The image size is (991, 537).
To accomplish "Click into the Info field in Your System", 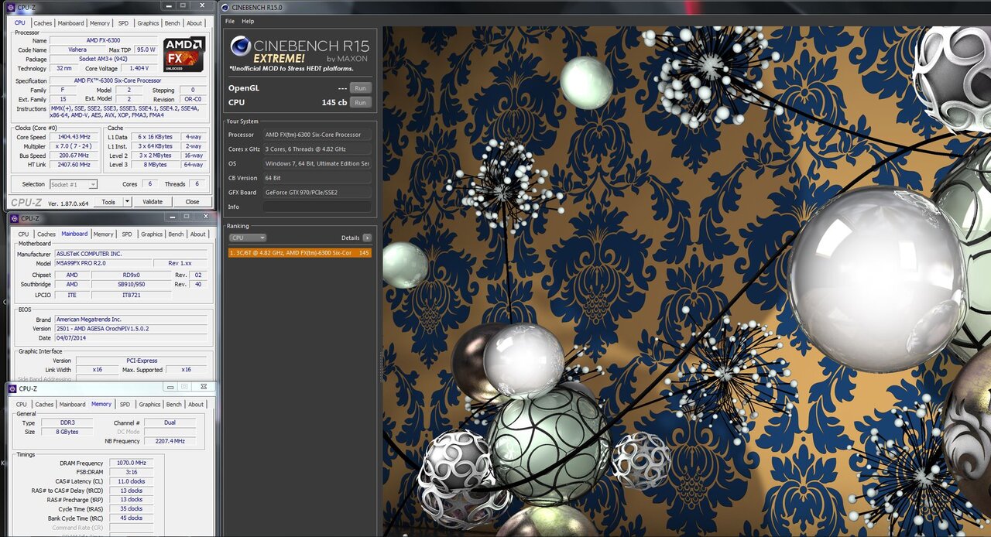I will 317,207.
